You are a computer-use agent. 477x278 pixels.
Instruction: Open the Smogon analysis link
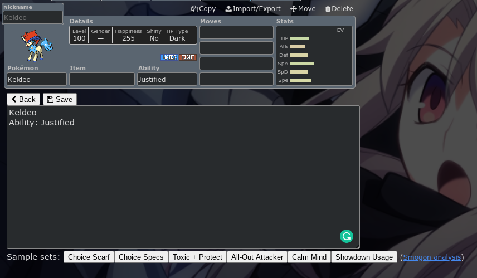pyautogui.click(x=432, y=257)
